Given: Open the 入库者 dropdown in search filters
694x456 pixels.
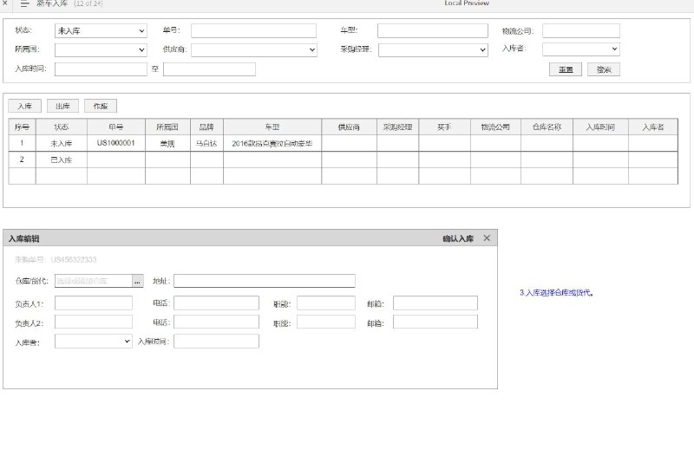Looking at the screenshot, I should pos(581,49).
